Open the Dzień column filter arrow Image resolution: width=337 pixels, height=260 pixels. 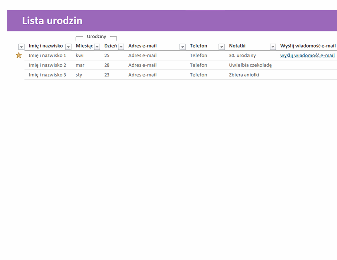tap(121, 47)
